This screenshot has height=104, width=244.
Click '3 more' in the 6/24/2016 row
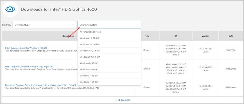tap(176, 92)
